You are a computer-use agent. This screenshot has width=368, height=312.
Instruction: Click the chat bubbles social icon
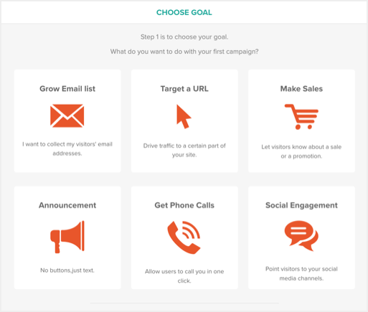(x=301, y=236)
